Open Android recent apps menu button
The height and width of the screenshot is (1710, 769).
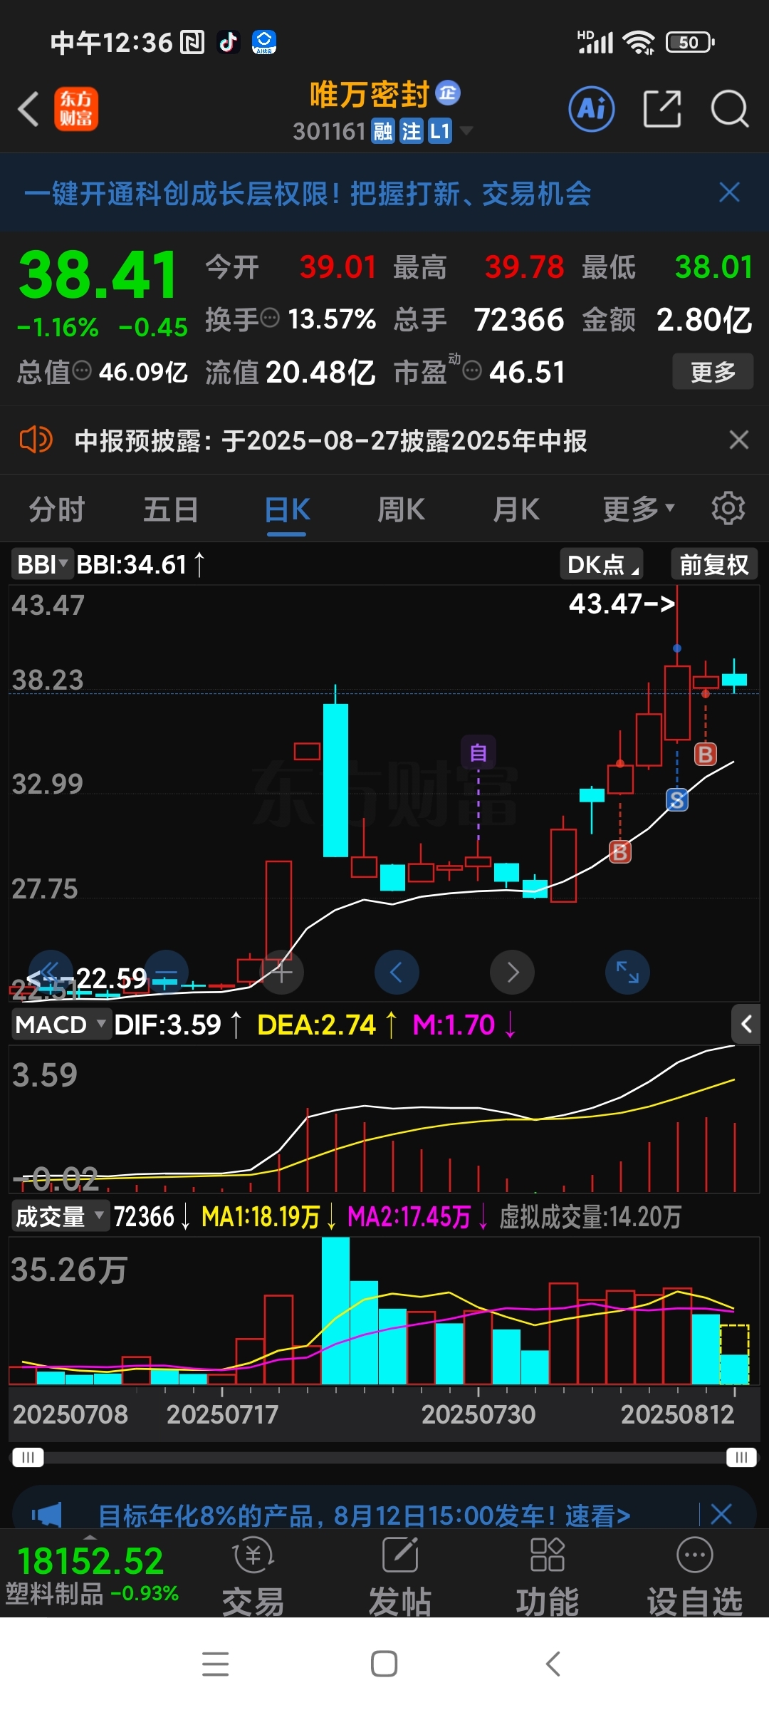[x=216, y=1664]
